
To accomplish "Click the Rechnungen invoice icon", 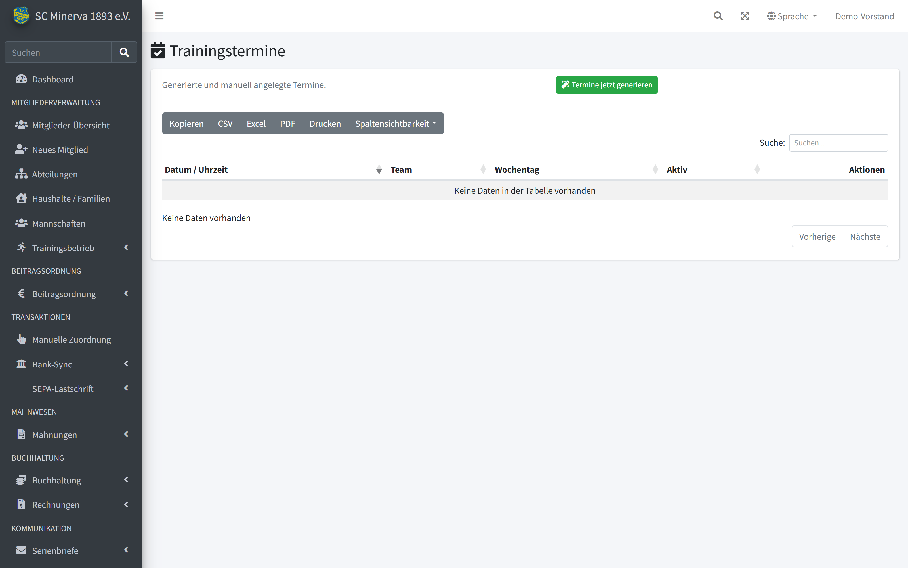I will (21, 504).
